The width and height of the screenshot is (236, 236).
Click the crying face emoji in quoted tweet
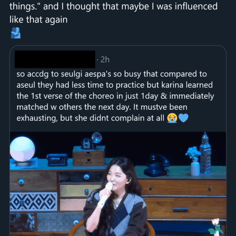point(172,118)
